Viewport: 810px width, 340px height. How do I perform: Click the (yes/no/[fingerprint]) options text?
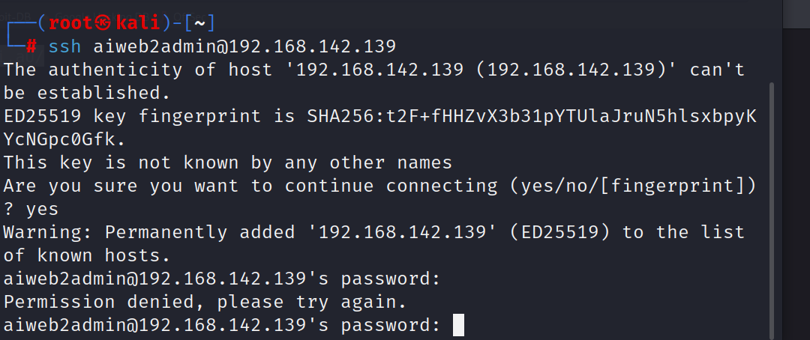click(x=633, y=186)
